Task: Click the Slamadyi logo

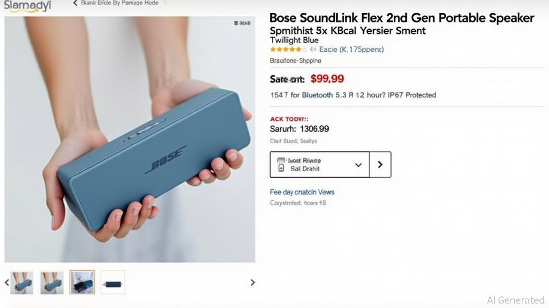Action: tap(28, 6)
